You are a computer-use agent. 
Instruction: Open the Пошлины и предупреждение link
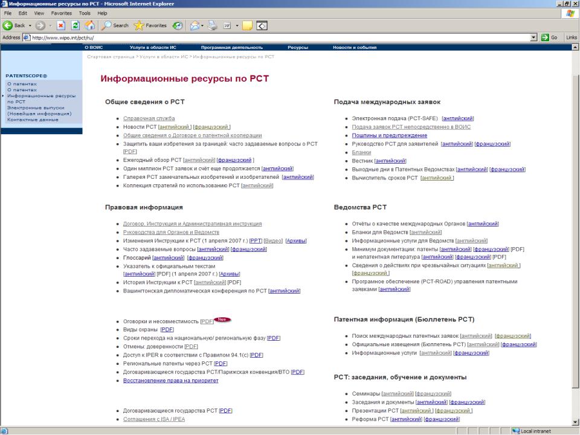(x=389, y=135)
